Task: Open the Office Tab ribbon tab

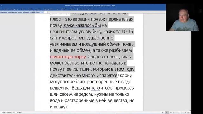Action: [64, 9]
